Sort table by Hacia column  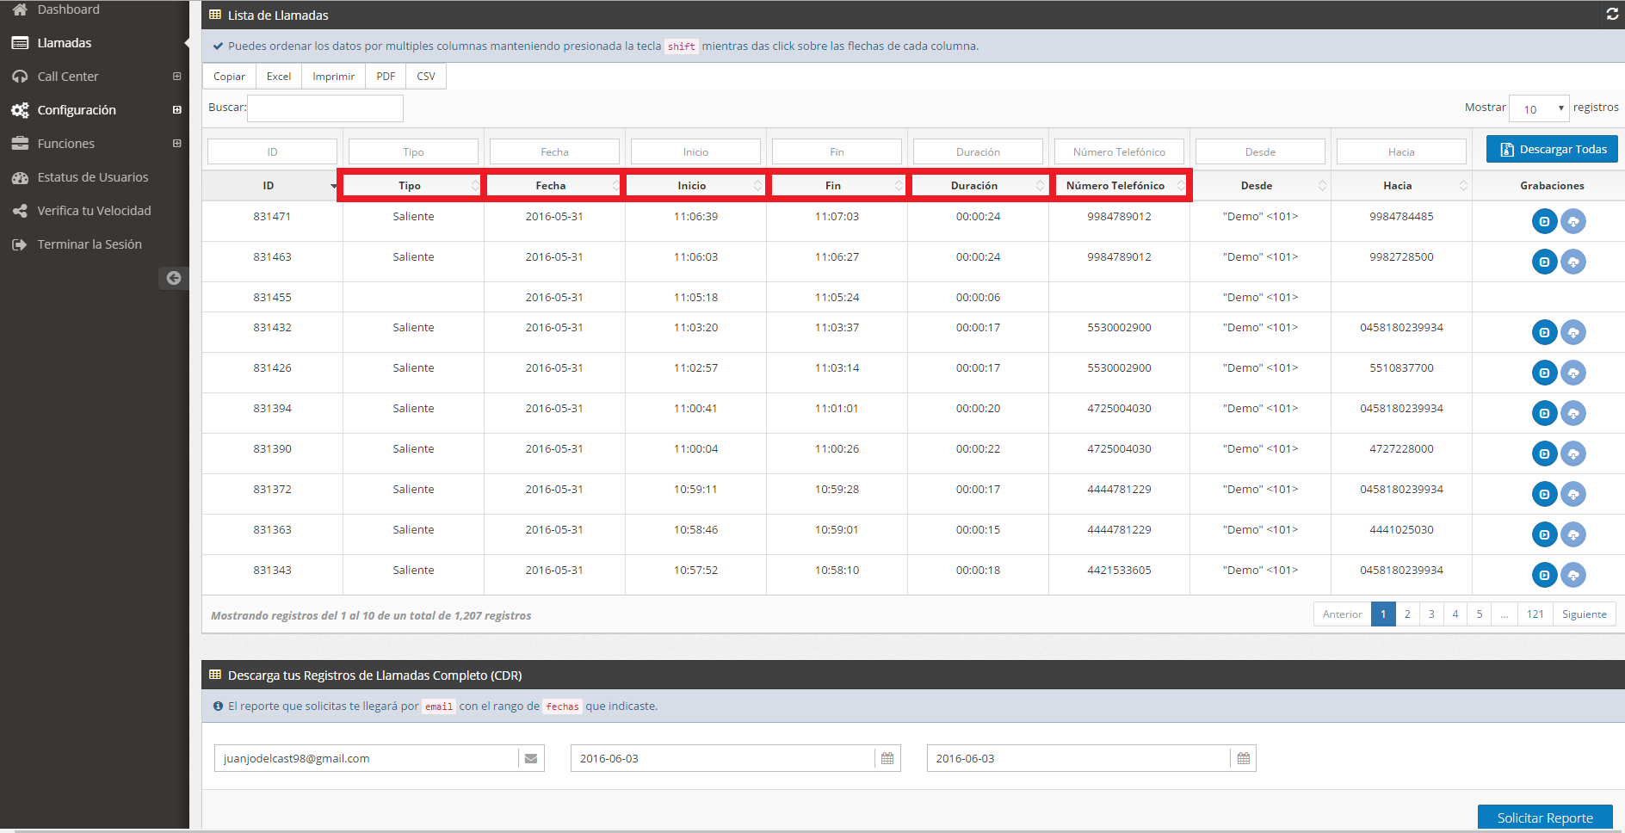tap(1401, 186)
